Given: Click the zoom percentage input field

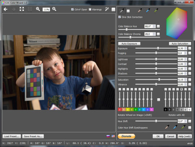Looking at the screenshot, I should point(46,9).
